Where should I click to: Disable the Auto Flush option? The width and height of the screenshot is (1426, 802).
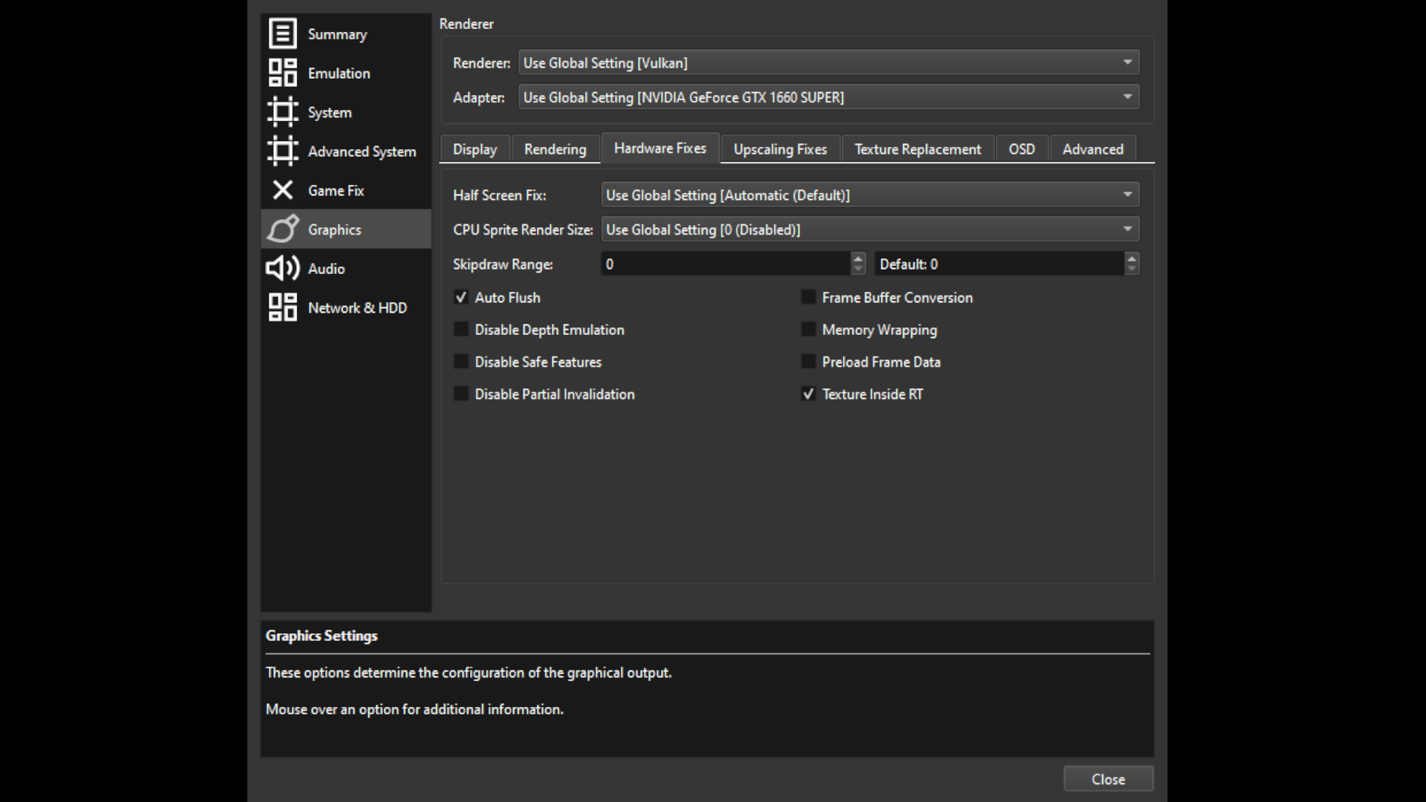461,297
